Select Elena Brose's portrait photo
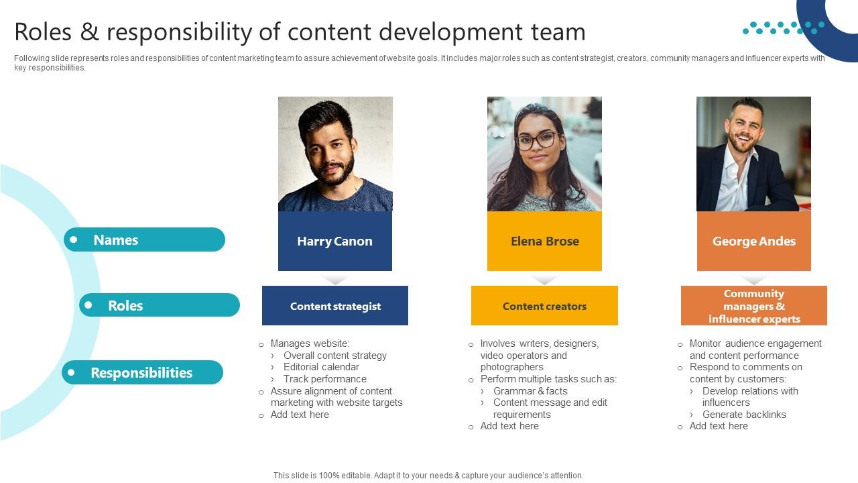 tap(544, 154)
